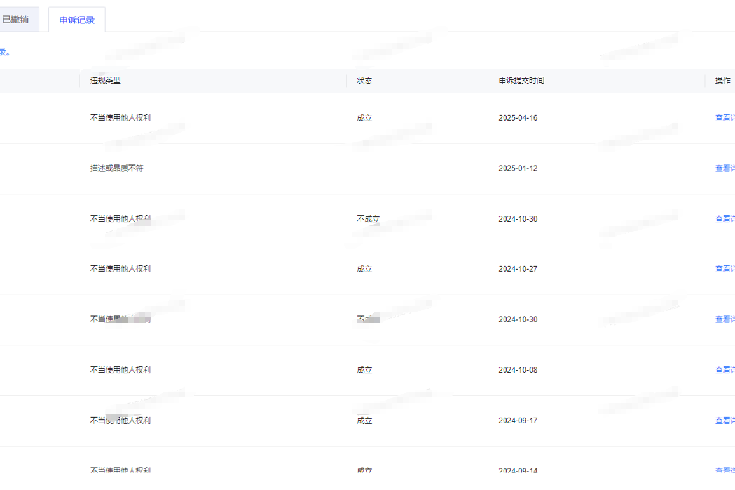Click the 描述或品质不符 violation type cell
The image size is (735, 490).
pyautogui.click(x=116, y=168)
